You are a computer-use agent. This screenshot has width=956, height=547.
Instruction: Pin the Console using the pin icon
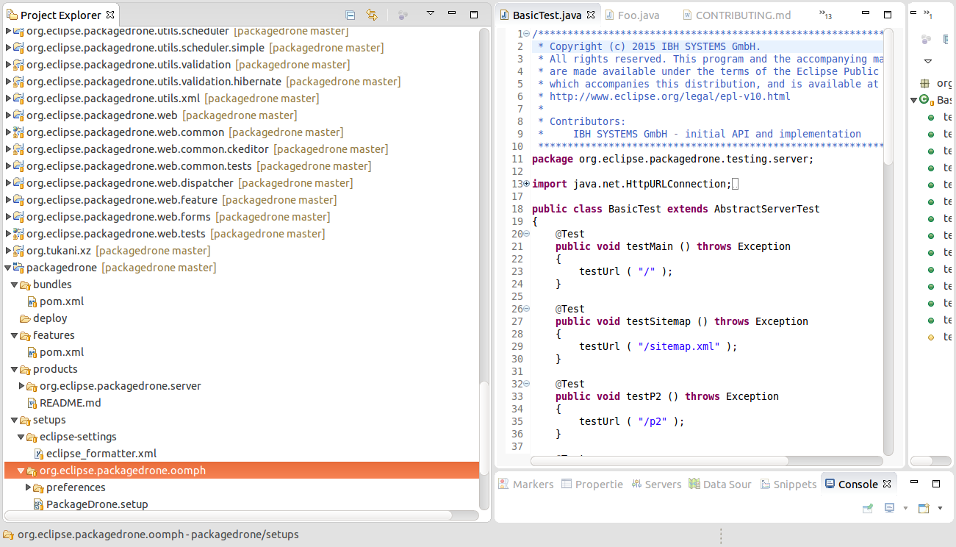click(x=868, y=507)
